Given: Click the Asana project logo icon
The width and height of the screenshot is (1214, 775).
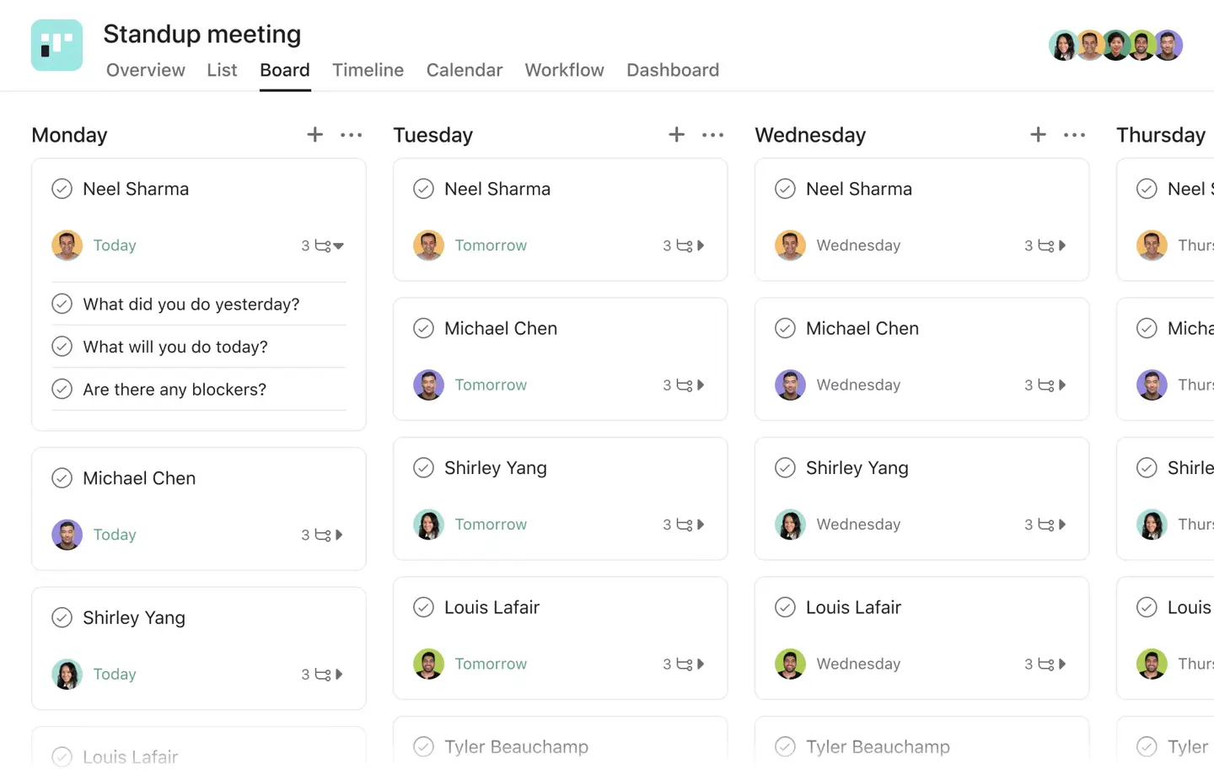Looking at the screenshot, I should [56, 45].
